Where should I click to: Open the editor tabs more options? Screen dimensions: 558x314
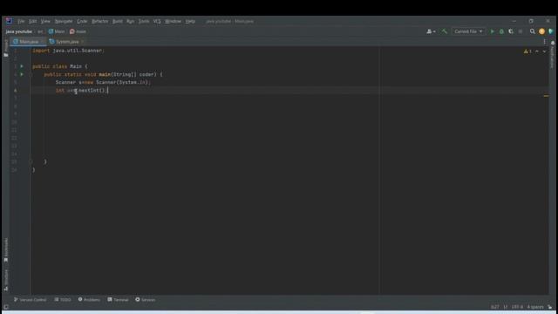tap(544, 42)
